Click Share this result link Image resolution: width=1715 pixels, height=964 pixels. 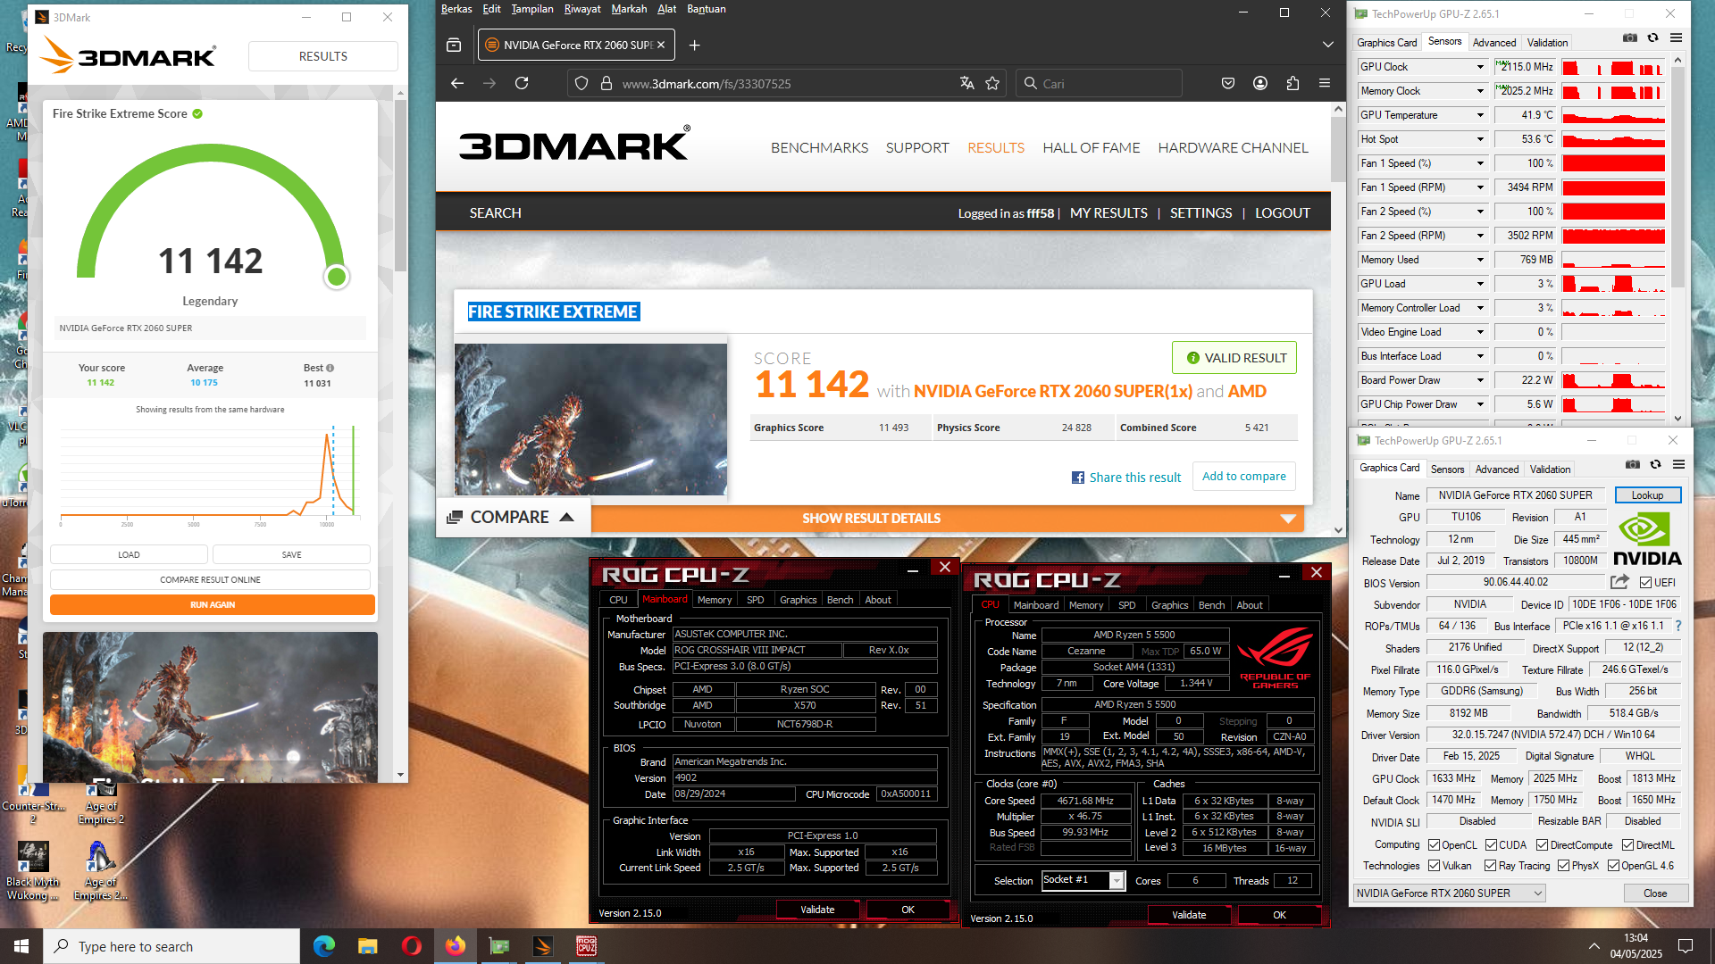pyautogui.click(x=1126, y=478)
